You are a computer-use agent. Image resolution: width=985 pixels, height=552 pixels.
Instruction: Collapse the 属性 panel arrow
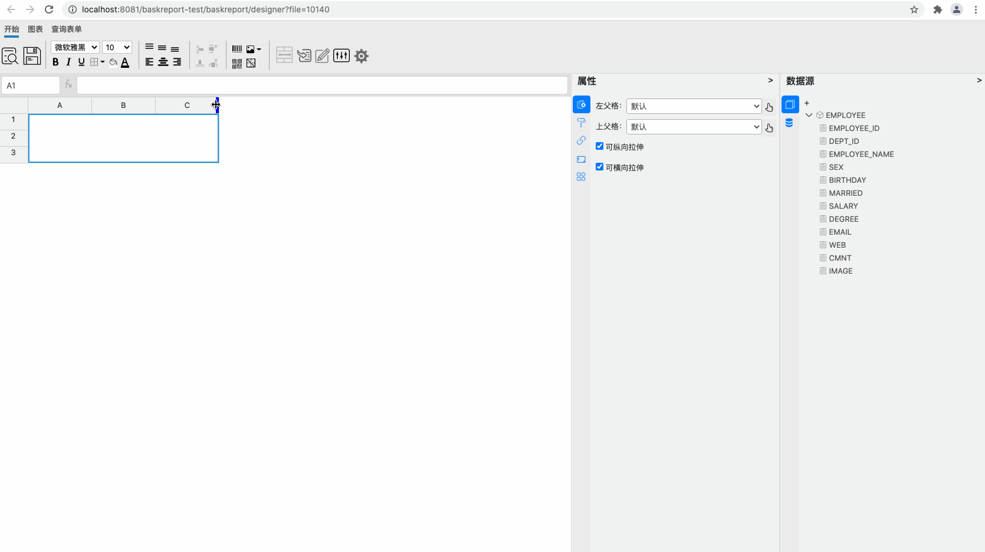(770, 81)
